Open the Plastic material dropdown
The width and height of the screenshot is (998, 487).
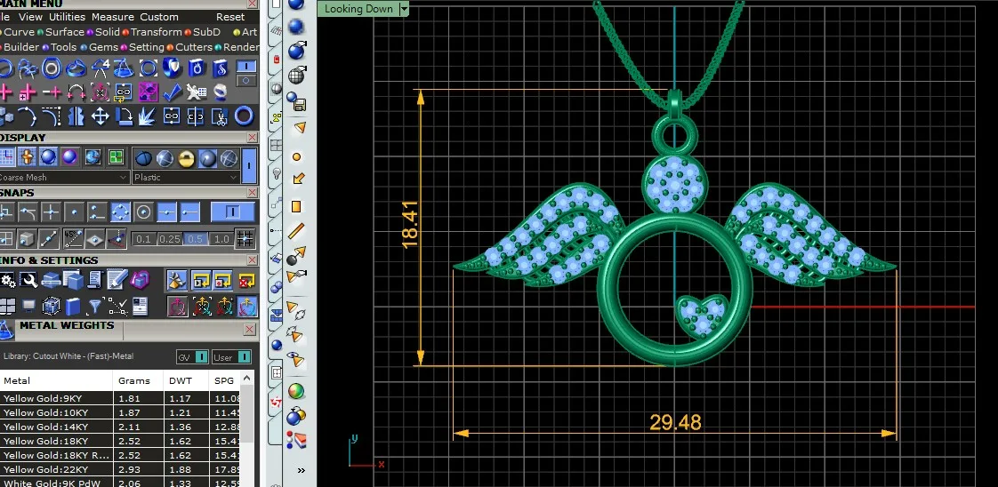pos(186,178)
